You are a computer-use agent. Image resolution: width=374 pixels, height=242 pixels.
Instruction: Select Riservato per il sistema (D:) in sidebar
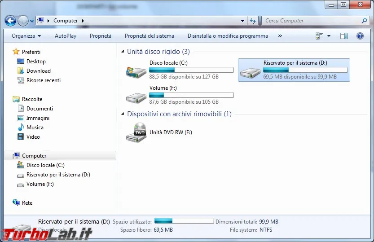point(58,175)
